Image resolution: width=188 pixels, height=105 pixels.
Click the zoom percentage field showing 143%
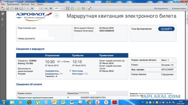click(57, 8)
